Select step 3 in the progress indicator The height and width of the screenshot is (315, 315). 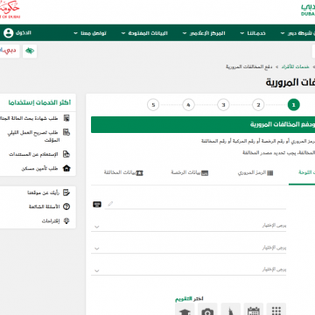pyautogui.click(x=223, y=105)
